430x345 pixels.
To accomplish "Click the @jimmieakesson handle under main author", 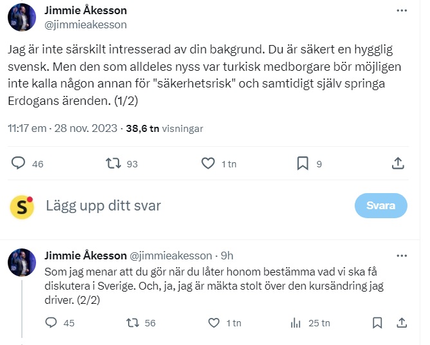I will coord(85,24).
